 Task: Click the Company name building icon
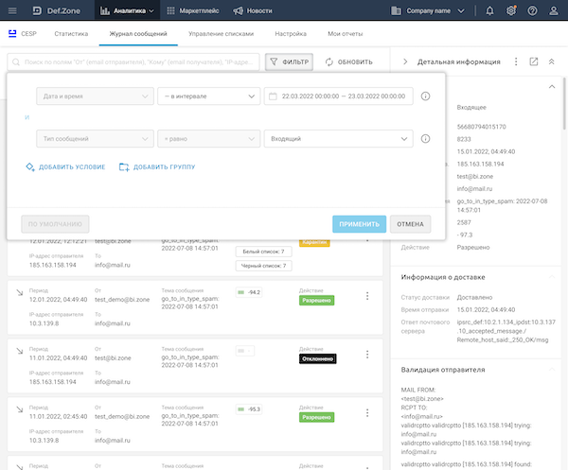tap(396, 10)
